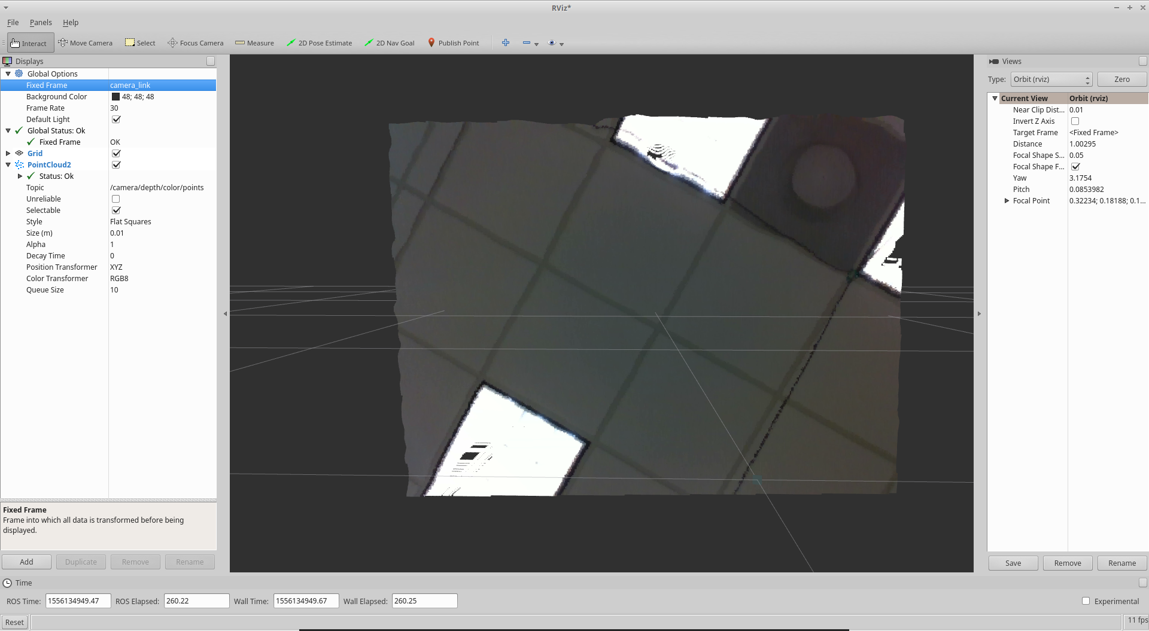Click the Add display button
This screenshot has height=631, width=1149.
click(26, 562)
